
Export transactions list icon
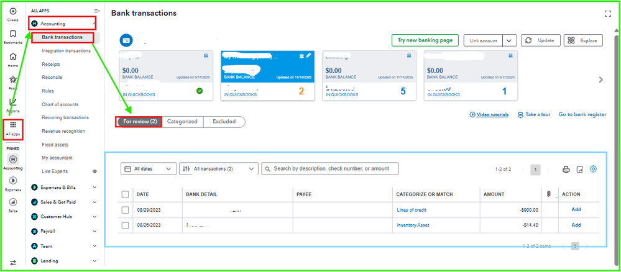(x=580, y=170)
